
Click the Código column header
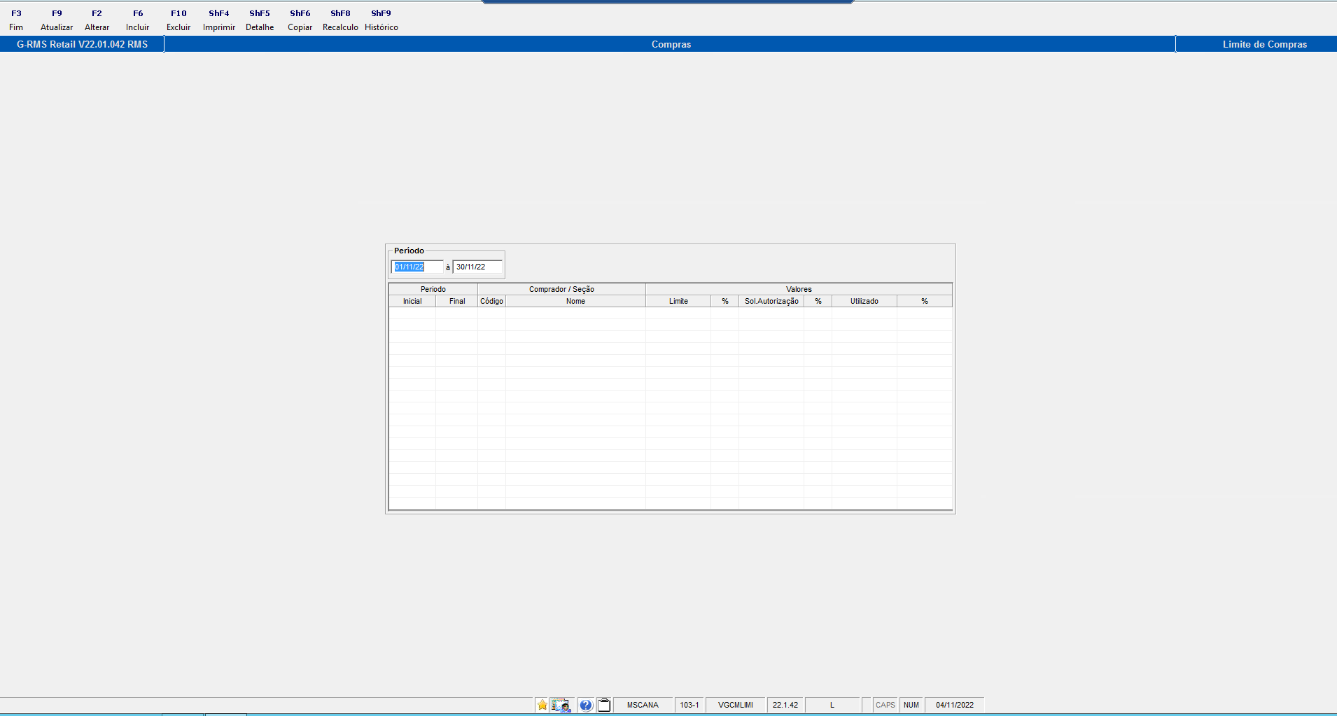[491, 301]
